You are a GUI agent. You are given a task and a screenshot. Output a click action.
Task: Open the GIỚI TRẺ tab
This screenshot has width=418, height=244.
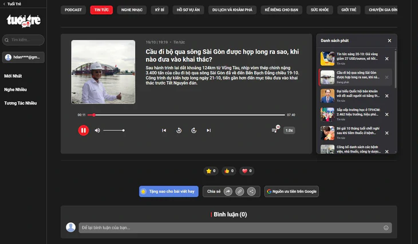pyautogui.click(x=349, y=10)
